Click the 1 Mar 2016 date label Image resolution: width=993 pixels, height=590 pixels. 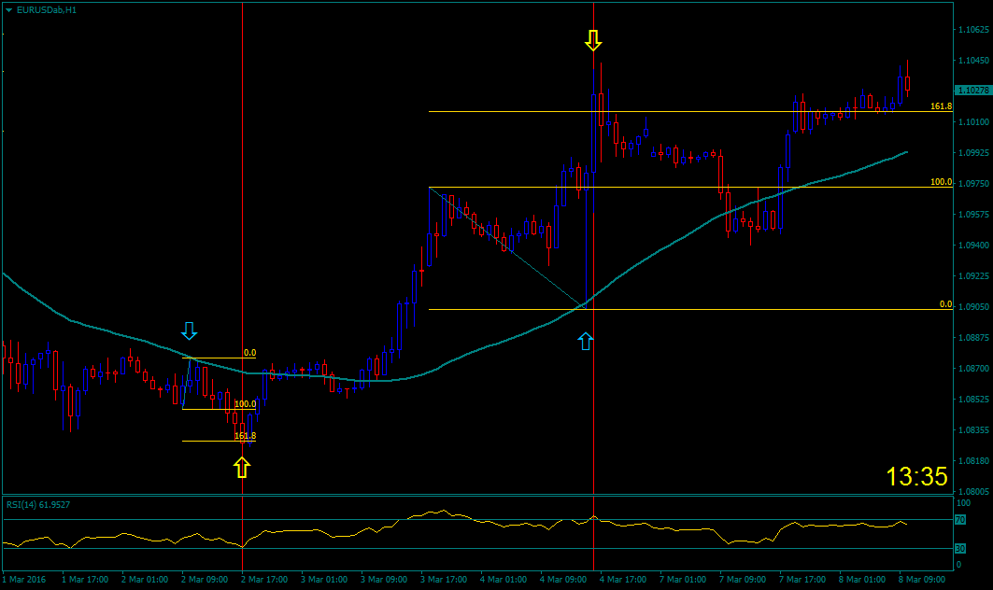[x=24, y=579]
